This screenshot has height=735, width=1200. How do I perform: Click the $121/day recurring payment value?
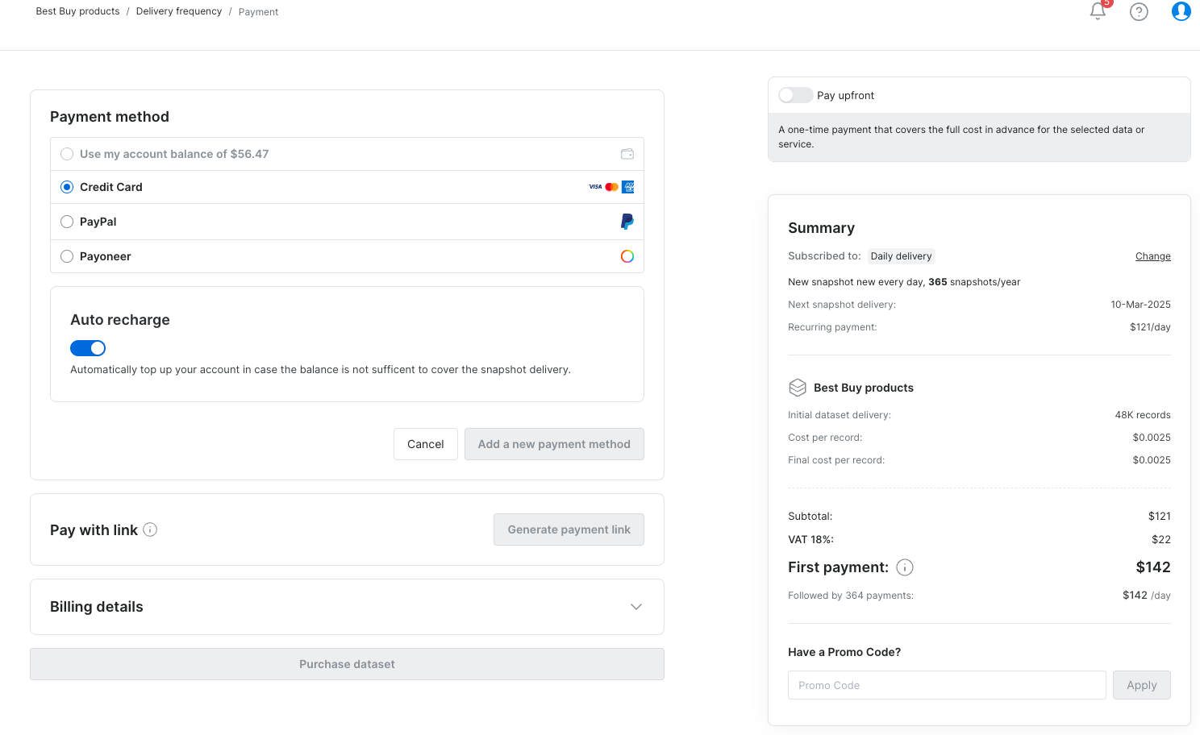coord(1150,327)
